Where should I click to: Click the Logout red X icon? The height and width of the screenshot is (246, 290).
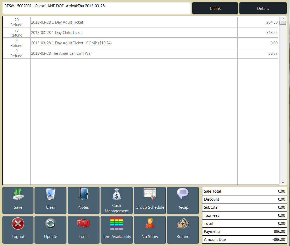point(18,223)
